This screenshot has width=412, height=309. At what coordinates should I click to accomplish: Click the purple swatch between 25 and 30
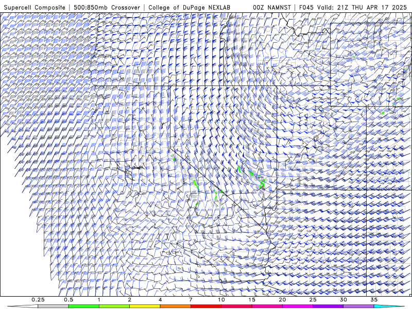(x=328, y=306)
